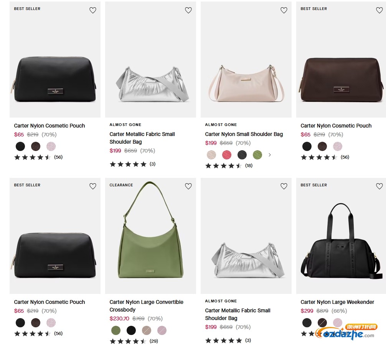
Task: Choose the green swatch for Carter Nylon Small Shoulder Bag
Action: pos(257,155)
